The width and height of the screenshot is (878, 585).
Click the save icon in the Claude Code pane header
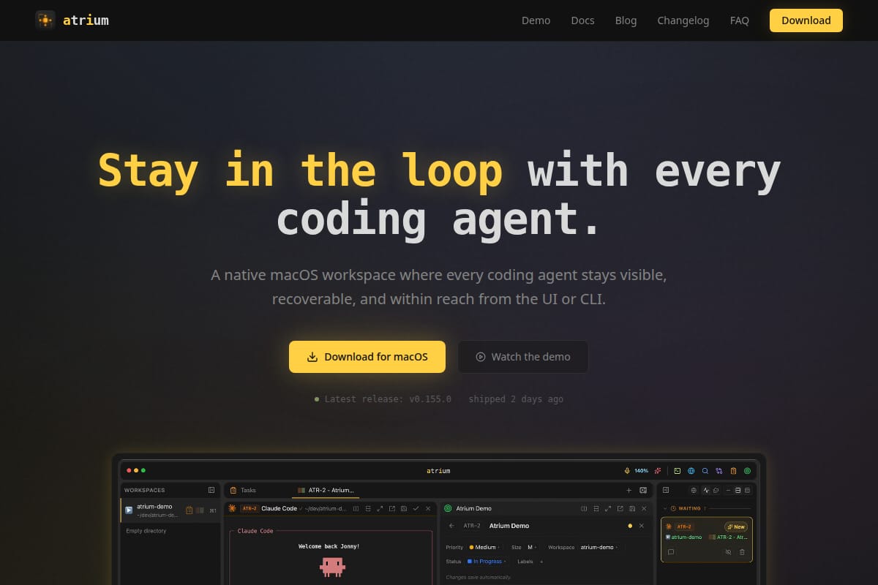404,508
